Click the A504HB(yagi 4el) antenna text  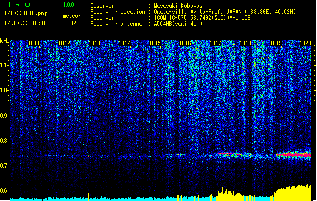pos(178,24)
